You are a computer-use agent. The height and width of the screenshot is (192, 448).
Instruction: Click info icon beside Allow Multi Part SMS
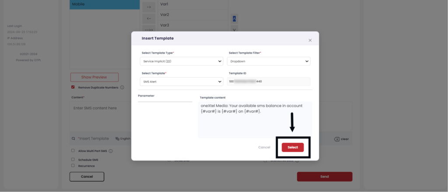tap(111, 151)
